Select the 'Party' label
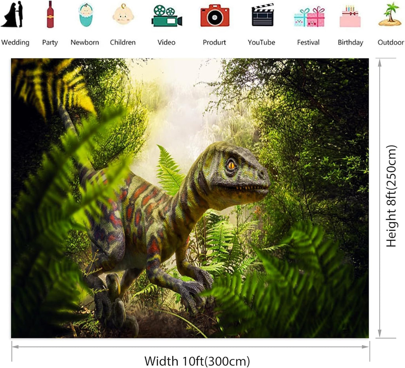Screen dimensions: 405x368 [50, 42]
